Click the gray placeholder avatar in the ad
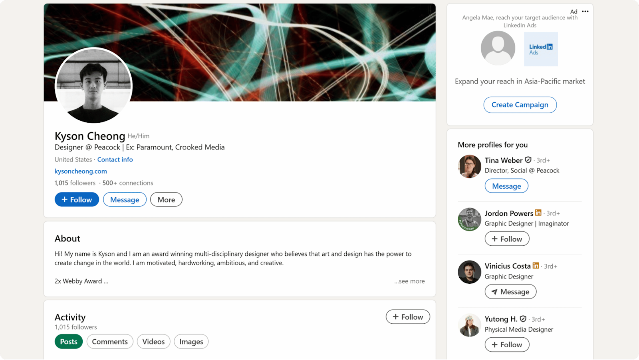This screenshot has height=360, width=639. 498,48
